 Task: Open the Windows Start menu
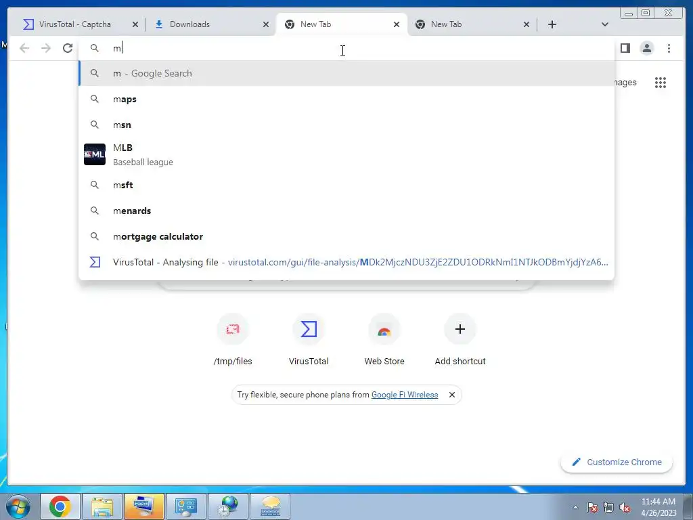pyautogui.click(x=18, y=506)
